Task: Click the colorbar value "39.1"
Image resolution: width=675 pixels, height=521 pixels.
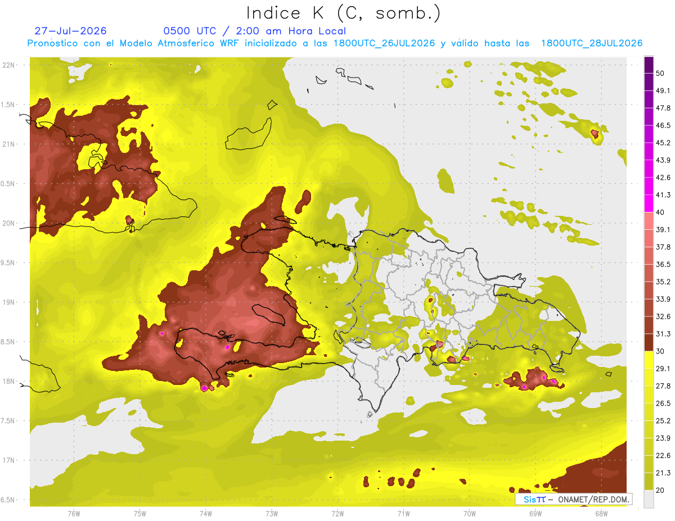Action: click(x=663, y=230)
